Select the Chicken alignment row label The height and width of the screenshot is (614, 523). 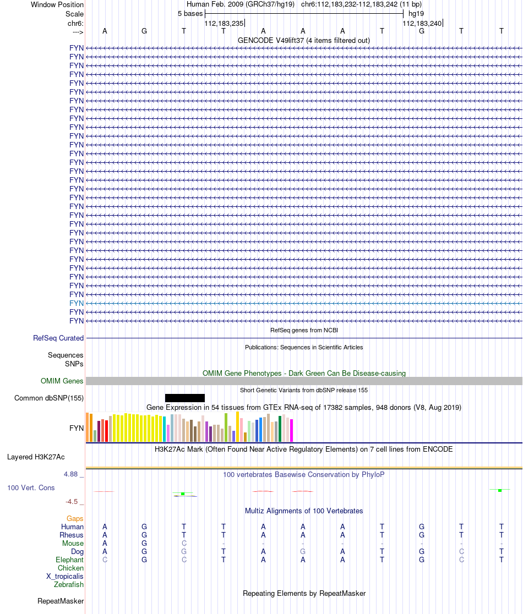click(70, 568)
